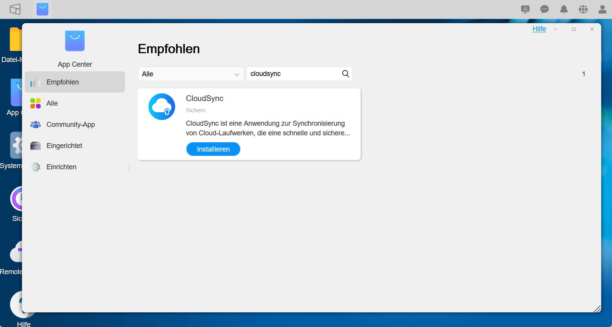Click the window resize grip corner
Viewport: 612px width, 327px height.
(x=597, y=308)
